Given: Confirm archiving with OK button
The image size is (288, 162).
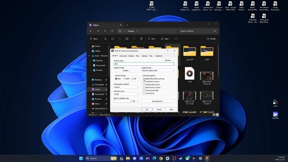Looking at the screenshot, I should 147,109.
